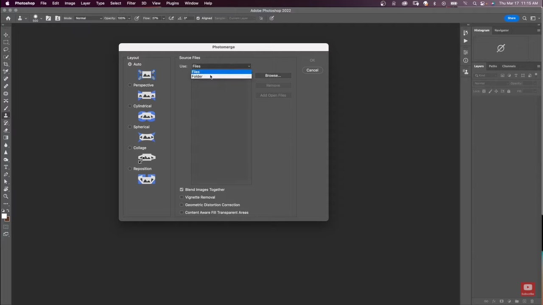Select the Spot Healing Brush tool
This screenshot has height=305, width=543.
pyautogui.click(x=6, y=79)
